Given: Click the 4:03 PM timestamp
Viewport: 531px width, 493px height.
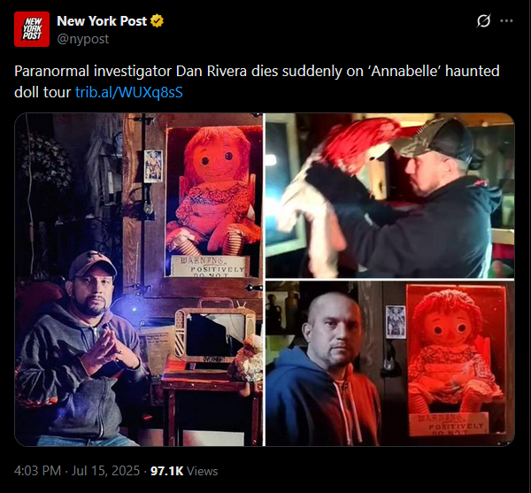Looking at the screenshot, I should click(37, 471).
